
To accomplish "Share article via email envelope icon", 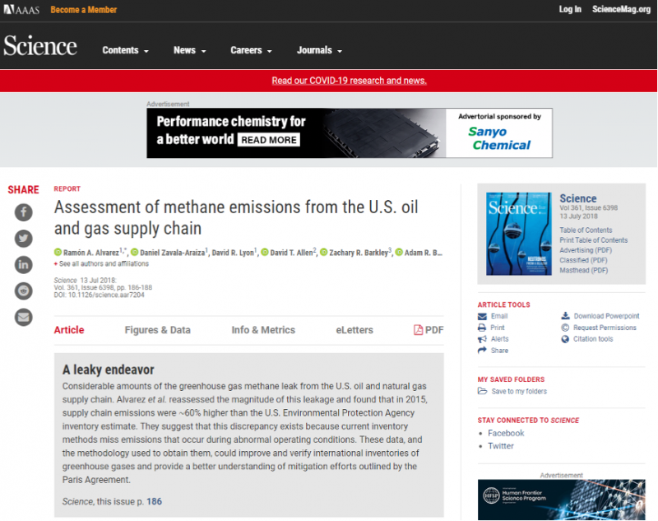I will pyautogui.click(x=24, y=317).
